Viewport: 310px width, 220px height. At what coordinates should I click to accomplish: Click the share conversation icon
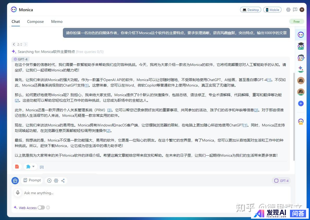[x=63, y=181]
